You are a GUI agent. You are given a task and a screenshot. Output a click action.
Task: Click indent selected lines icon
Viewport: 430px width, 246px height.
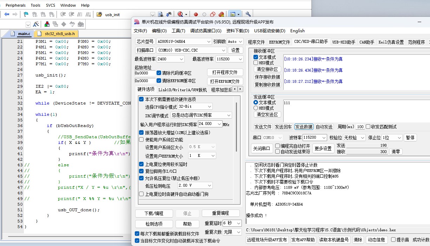coord(63,14)
